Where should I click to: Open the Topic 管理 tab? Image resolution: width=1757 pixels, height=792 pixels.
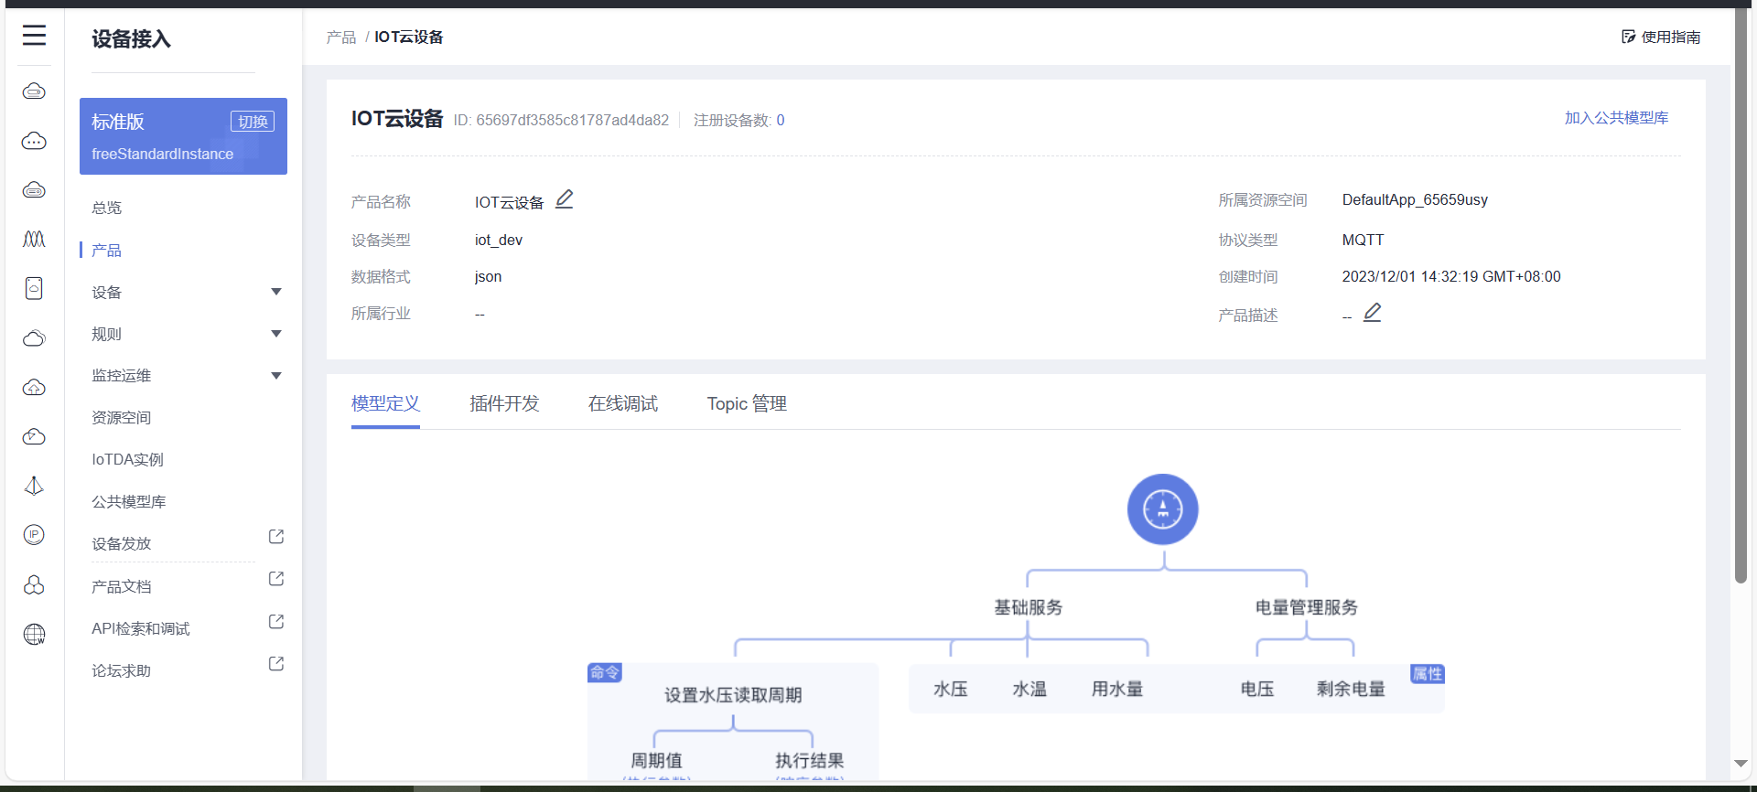746,403
